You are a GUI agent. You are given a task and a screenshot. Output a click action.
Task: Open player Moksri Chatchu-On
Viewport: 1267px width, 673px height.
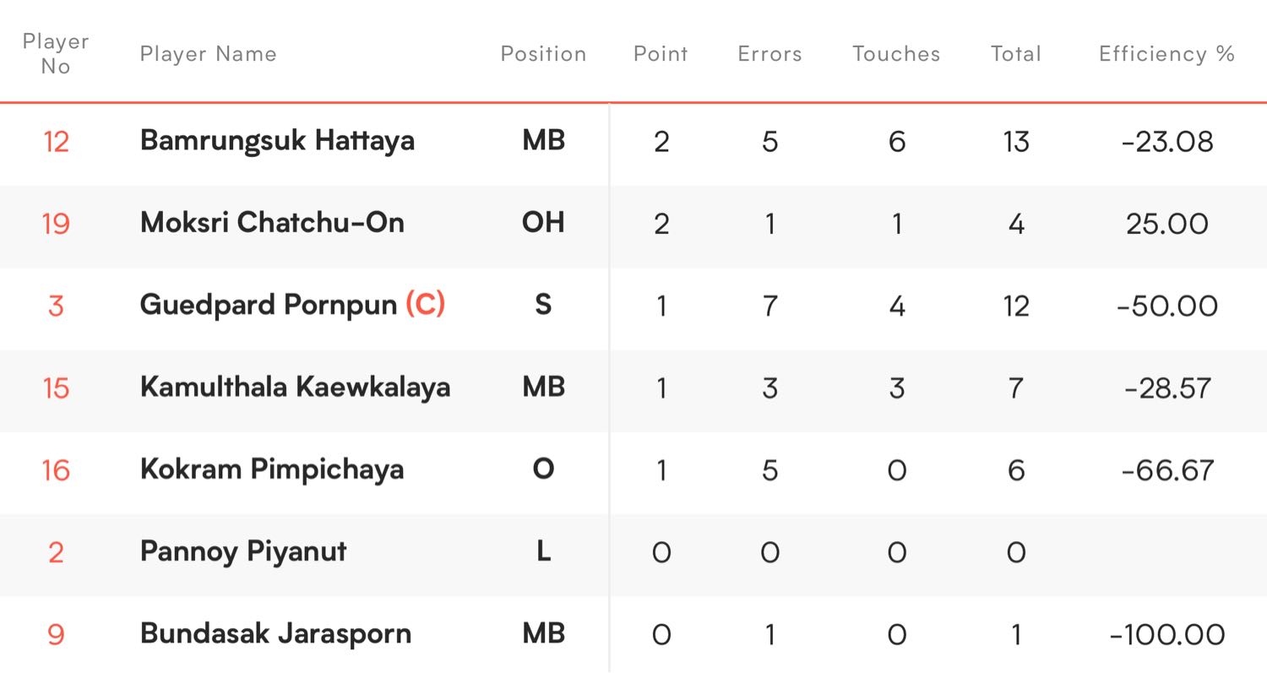pos(272,223)
